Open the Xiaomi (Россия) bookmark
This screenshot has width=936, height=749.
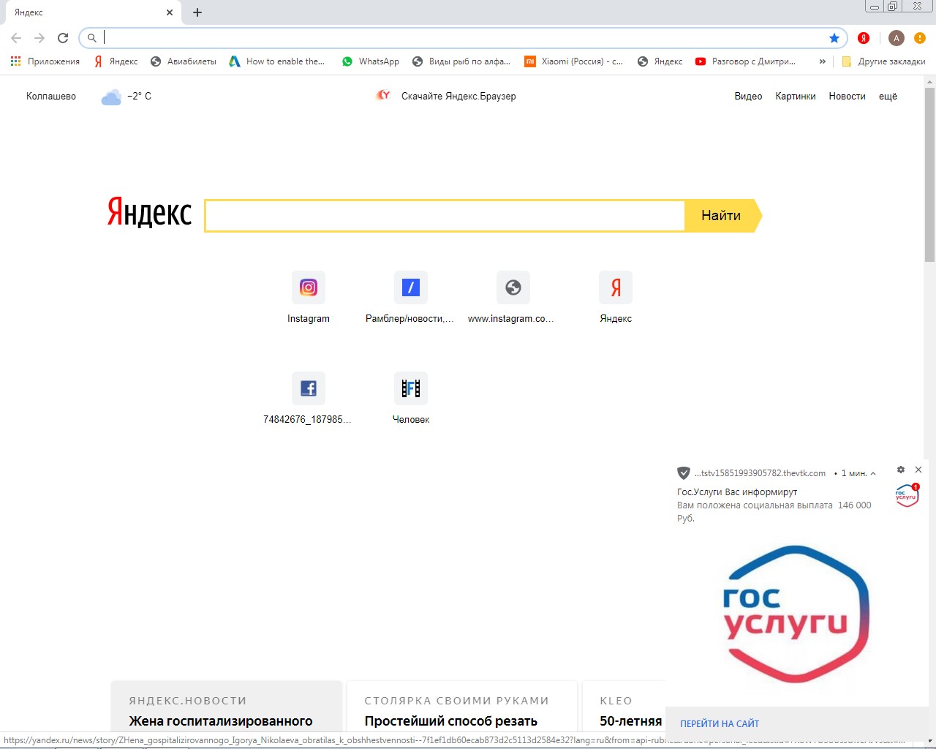coord(574,61)
